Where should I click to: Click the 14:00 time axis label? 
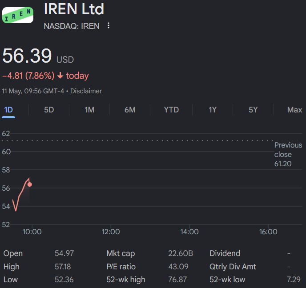pyautogui.click(x=189, y=232)
